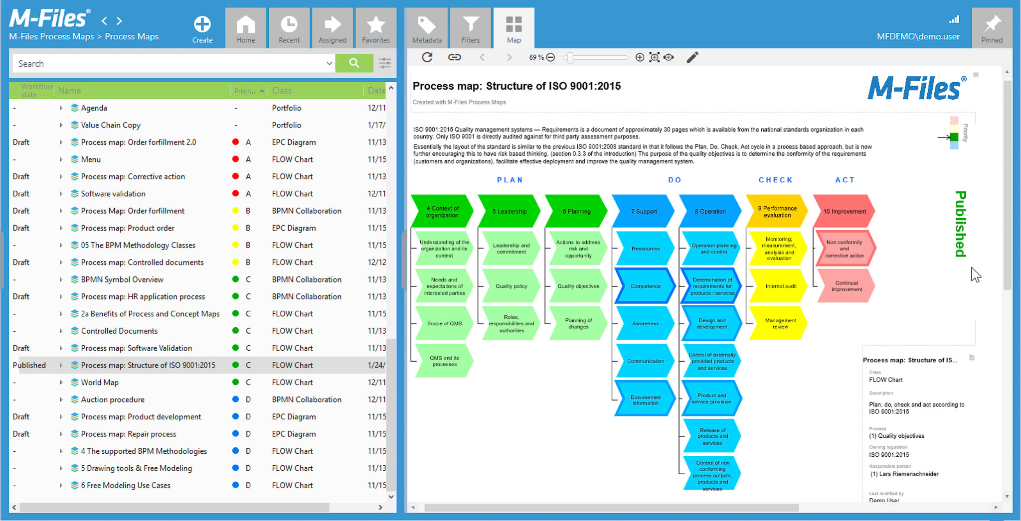The image size is (1021, 521).
Task: Expand the search field history dropdown
Action: (329, 64)
